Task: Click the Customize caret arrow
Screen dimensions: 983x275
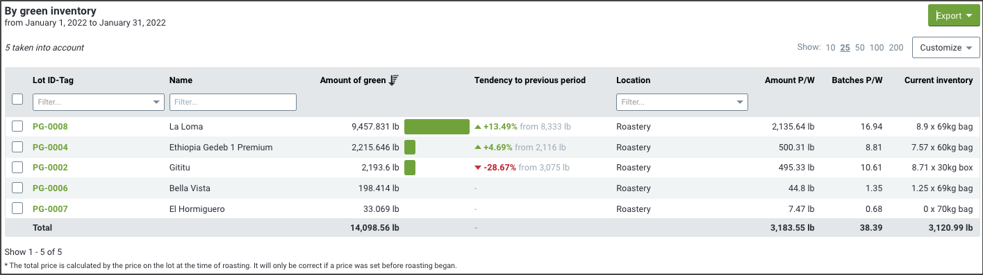Action: [968, 48]
